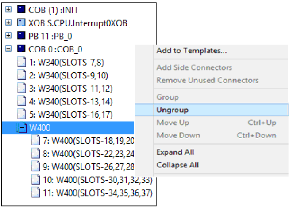This screenshot has height=208, width=293.
Task: Collapse the W400 group
Action: pyautogui.click(x=22, y=128)
